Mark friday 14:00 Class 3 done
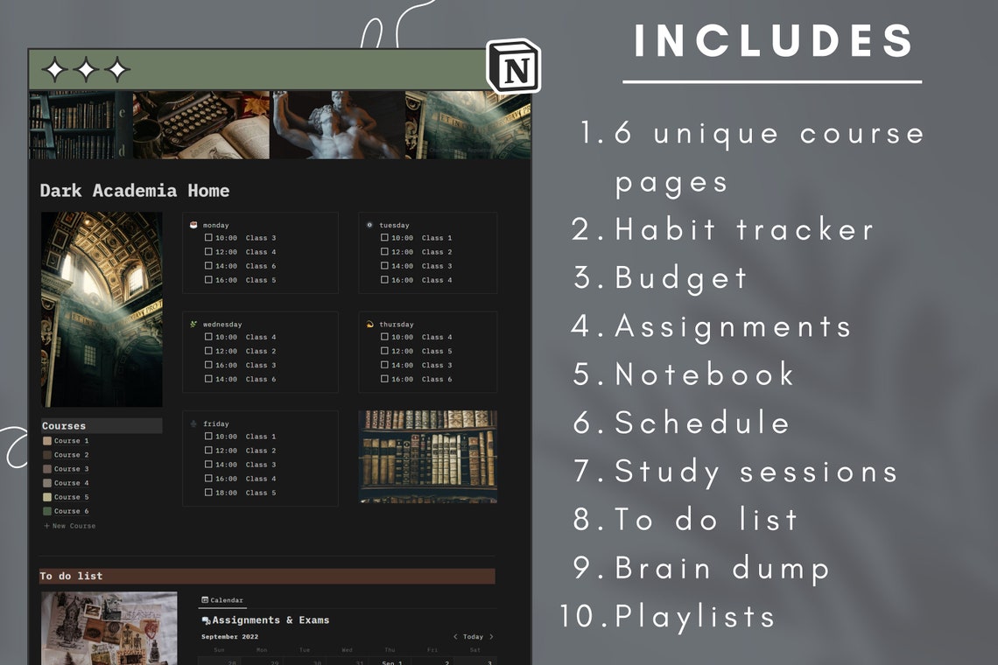998x665 pixels. [208, 464]
